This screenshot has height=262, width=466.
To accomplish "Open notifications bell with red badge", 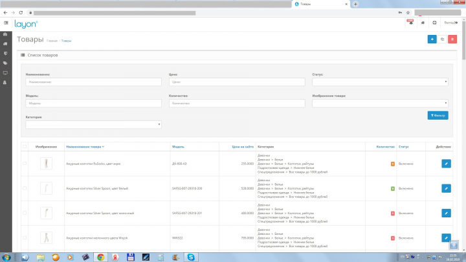I will [411, 23].
